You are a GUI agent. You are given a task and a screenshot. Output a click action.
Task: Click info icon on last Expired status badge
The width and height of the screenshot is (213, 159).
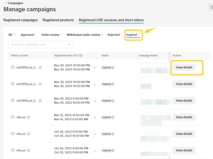click(x=113, y=151)
